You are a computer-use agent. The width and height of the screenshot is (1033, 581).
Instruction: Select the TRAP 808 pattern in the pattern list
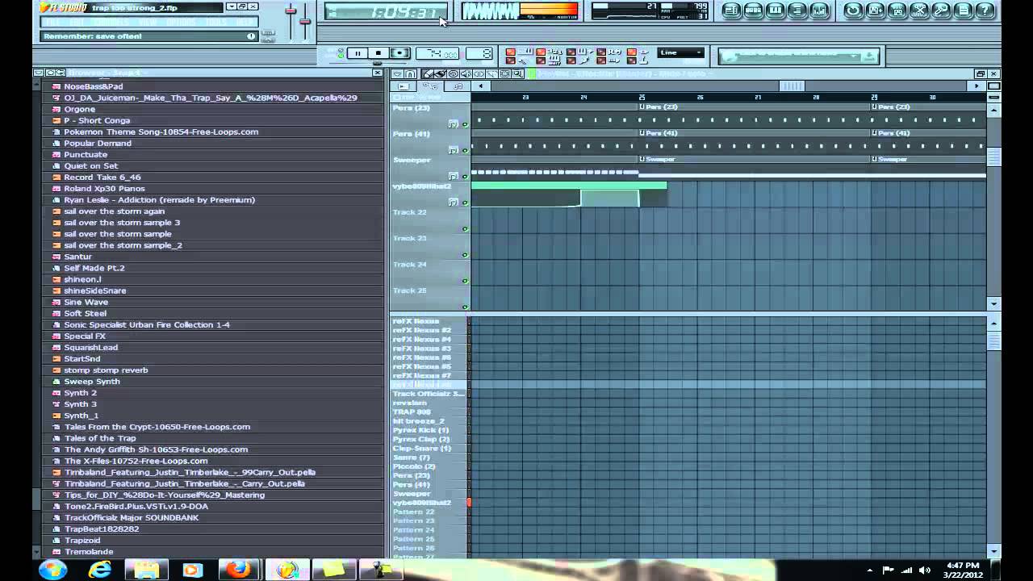tap(412, 412)
